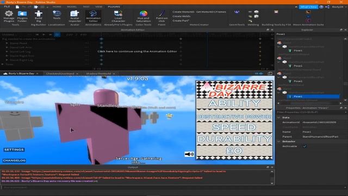The image size is (348, 196).
Task: Undock the Output panel
Action: pos(268,167)
